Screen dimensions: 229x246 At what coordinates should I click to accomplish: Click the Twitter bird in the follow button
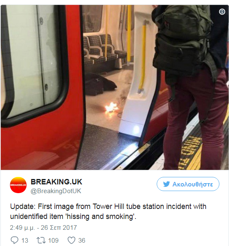click(x=166, y=184)
